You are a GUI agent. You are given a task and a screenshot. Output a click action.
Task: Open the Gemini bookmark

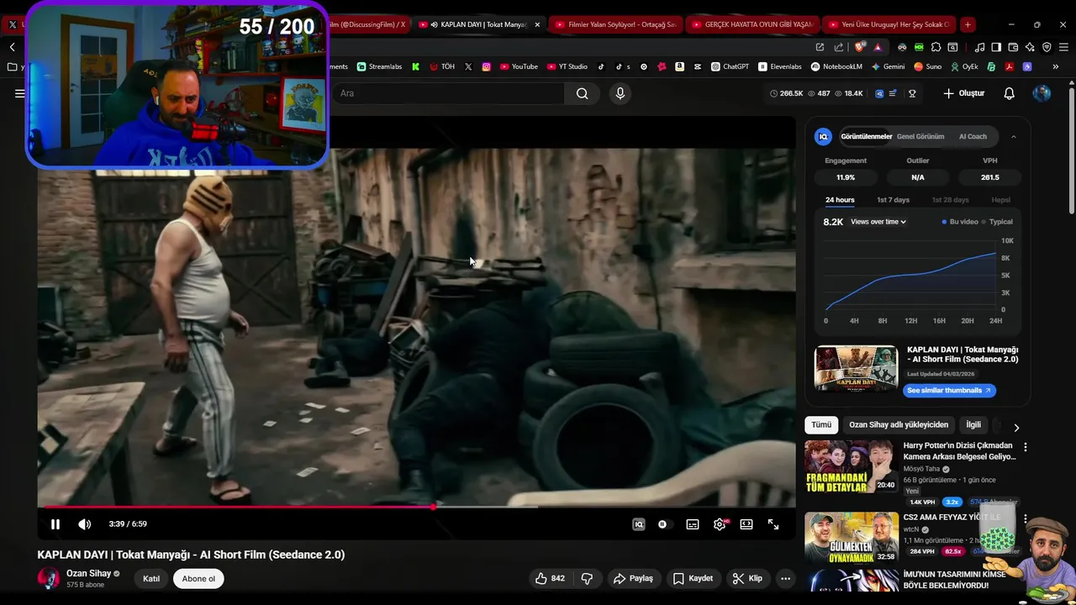tap(888, 66)
